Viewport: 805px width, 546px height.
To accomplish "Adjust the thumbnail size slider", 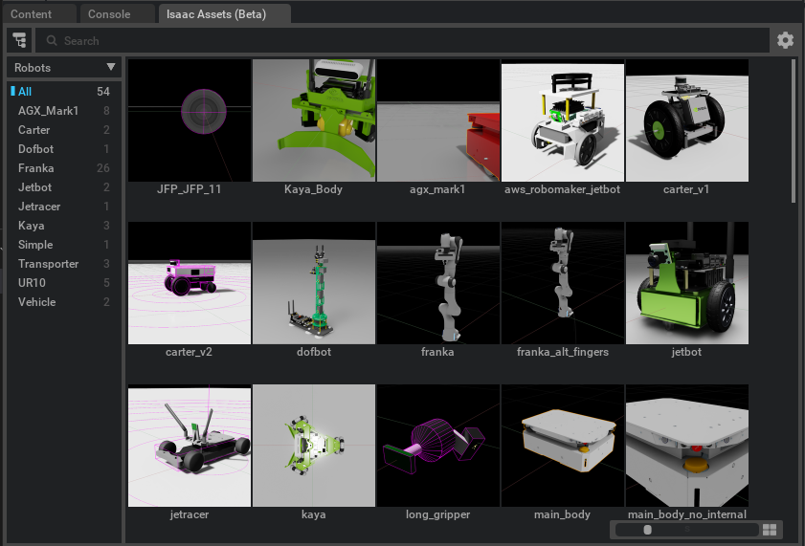I will pyautogui.click(x=648, y=530).
